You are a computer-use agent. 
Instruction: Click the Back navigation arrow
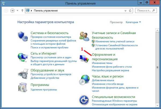(6, 11)
